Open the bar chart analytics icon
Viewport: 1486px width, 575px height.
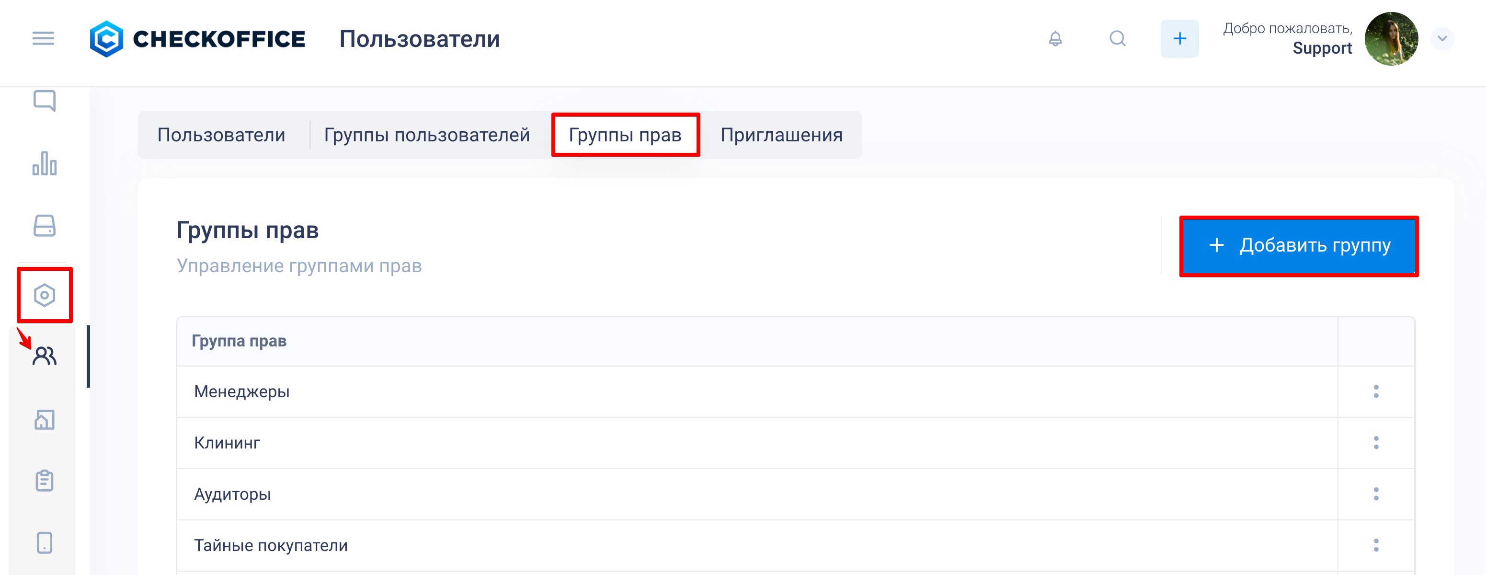pyautogui.click(x=45, y=163)
